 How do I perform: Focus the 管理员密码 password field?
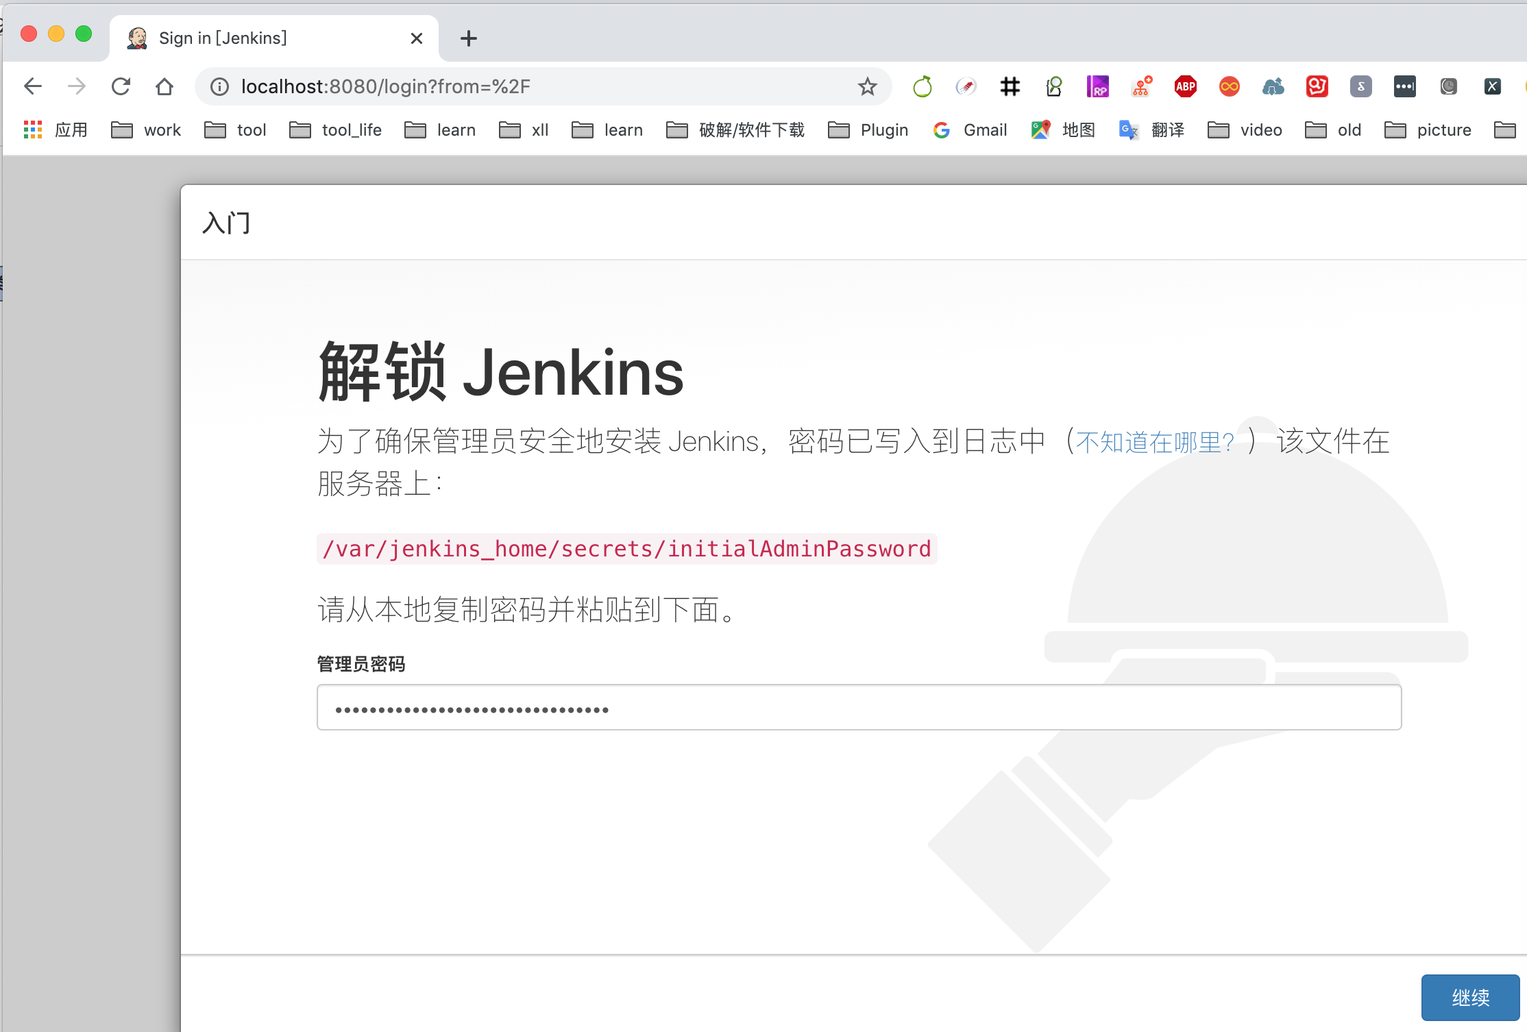[x=858, y=708]
